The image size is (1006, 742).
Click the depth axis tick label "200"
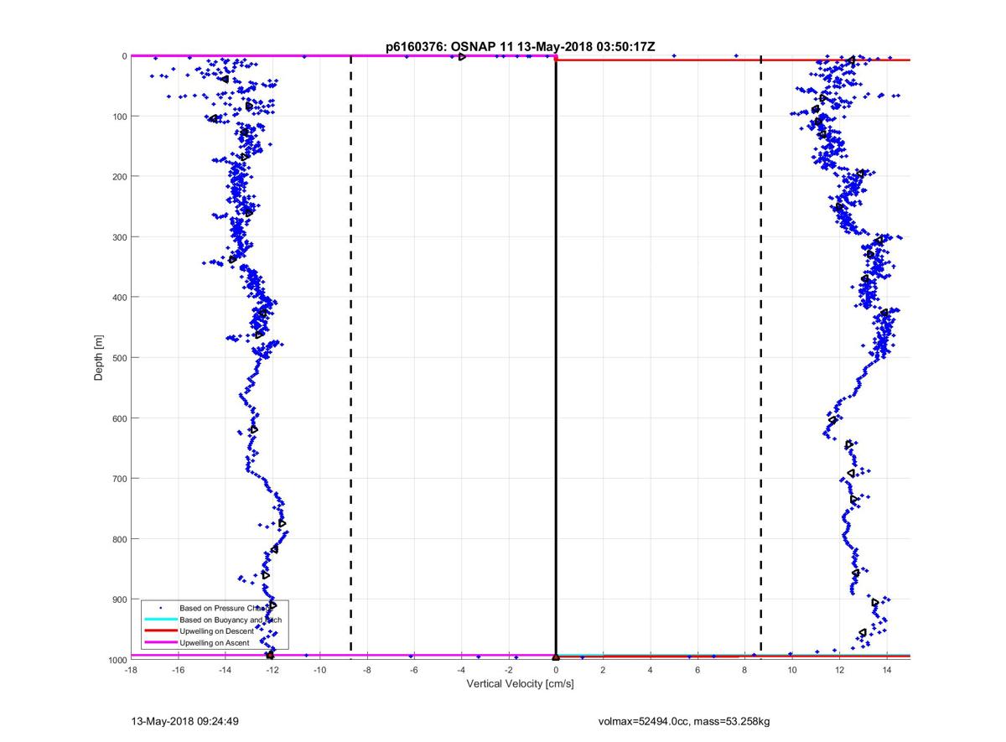click(118, 177)
